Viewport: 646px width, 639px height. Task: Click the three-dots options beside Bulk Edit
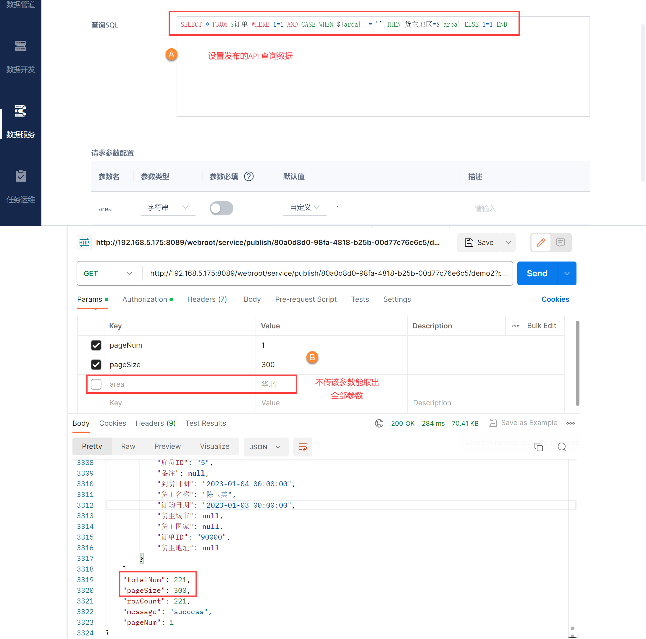(515, 326)
